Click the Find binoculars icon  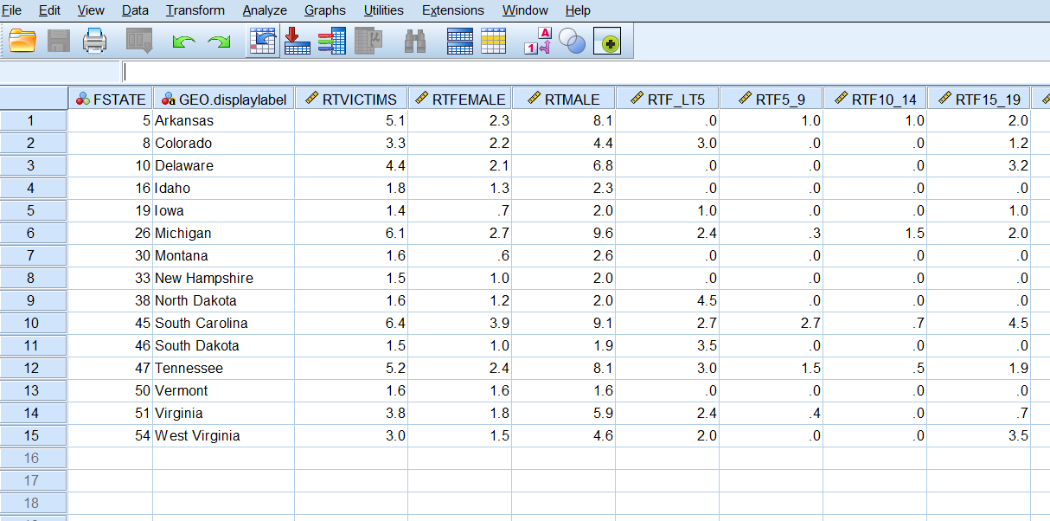click(x=415, y=41)
